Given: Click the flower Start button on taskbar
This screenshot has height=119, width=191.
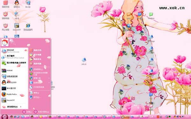Looking at the screenshot, I should (5, 117).
